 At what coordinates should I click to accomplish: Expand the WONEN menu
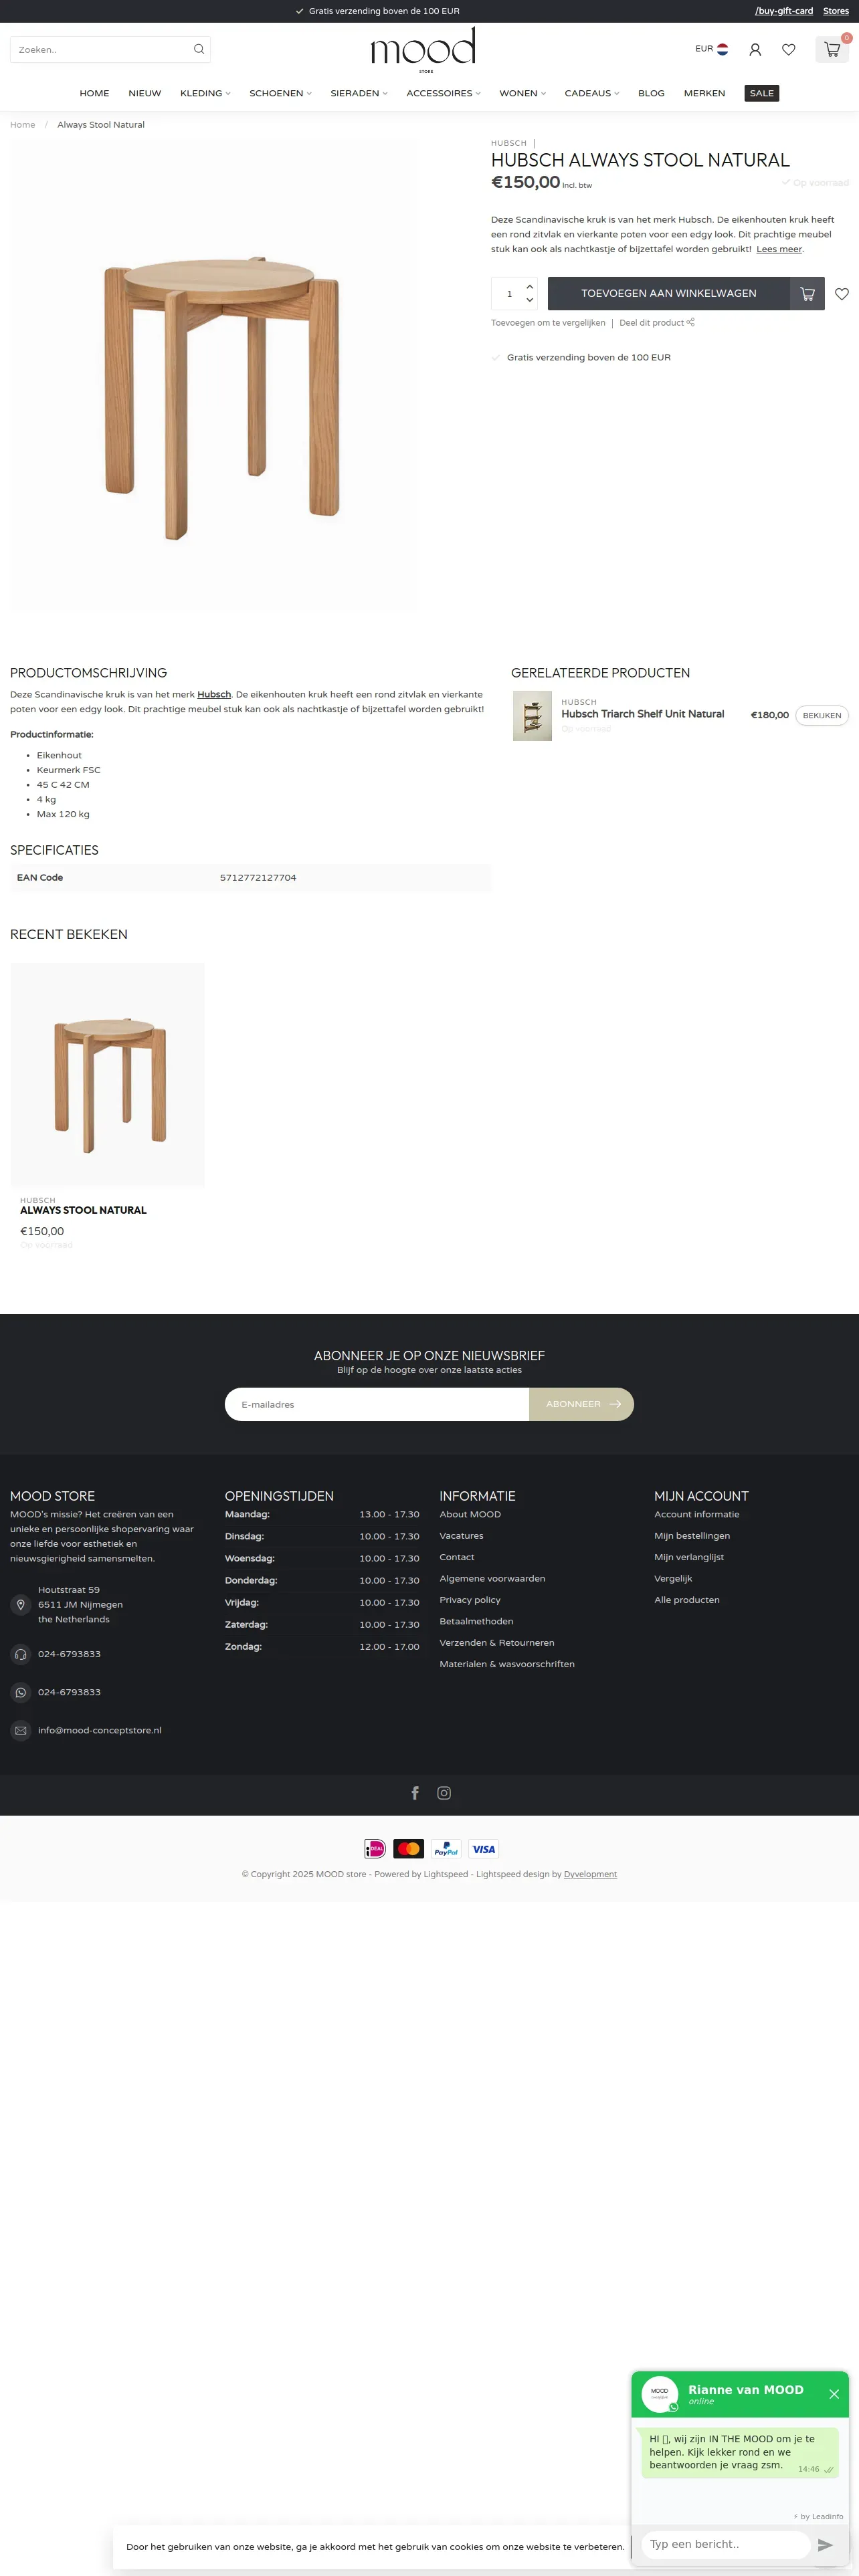point(522,93)
